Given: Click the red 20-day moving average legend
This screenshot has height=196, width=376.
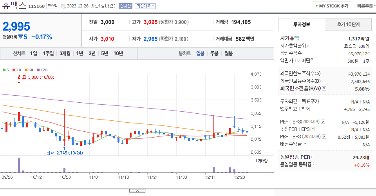Looking at the screenshot, I should click(x=16, y=70).
